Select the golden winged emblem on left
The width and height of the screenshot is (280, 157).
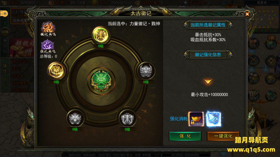pyautogui.click(x=56, y=71)
